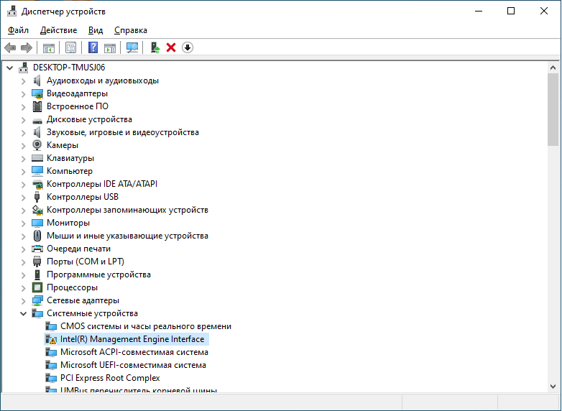The height and width of the screenshot is (411, 562).
Task: Click the red X Uninstall device icon
Action: pos(171,47)
